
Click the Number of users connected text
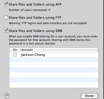click(x=30, y=10)
